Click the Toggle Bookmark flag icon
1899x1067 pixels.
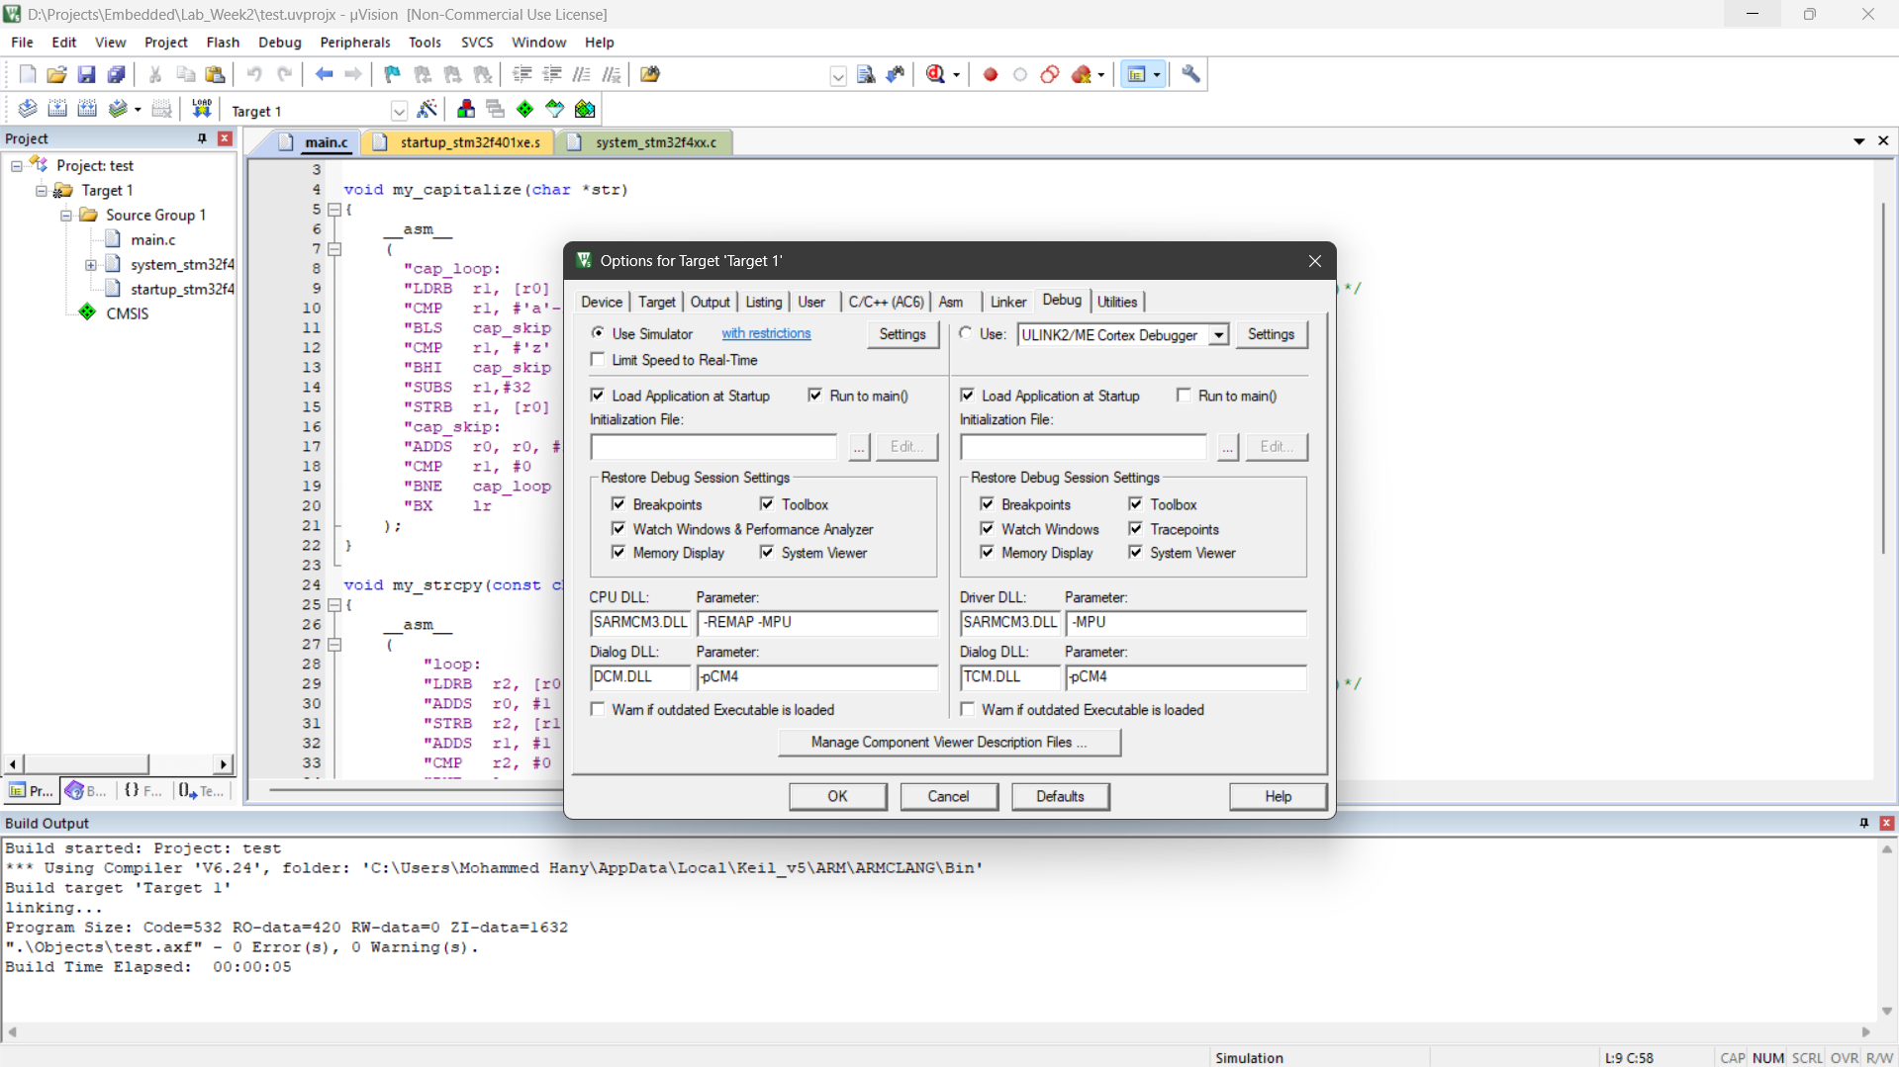pyautogui.click(x=392, y=74)
